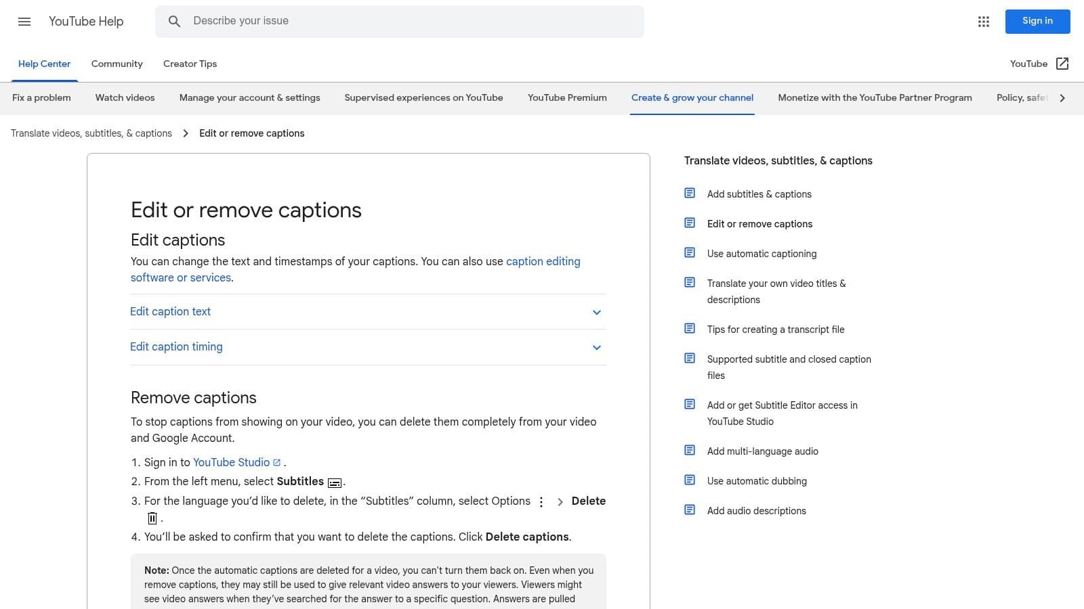Click the article icon beside Add multi-language audio
The height and width of the screenshot is (609, 1084).
coord(690,451)
